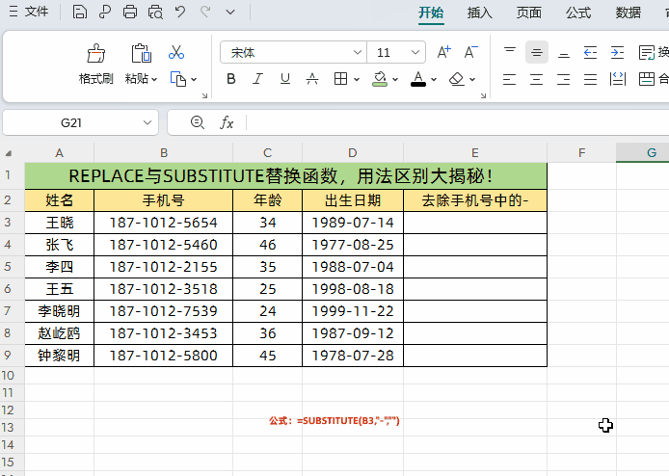Toggle left horizontal alignment

[x=509, y=79]
